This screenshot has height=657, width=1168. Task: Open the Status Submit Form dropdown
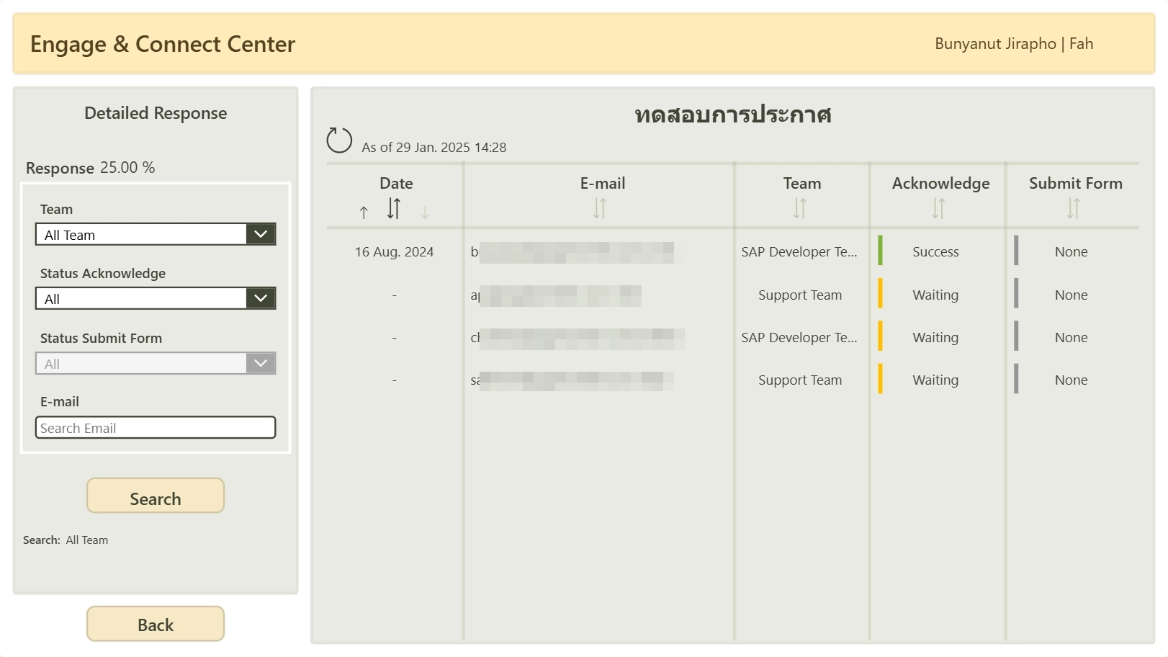(x=156, y=363)
